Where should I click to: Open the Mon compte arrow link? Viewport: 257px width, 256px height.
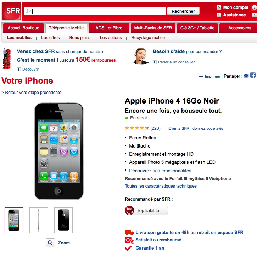coord(219,7)
